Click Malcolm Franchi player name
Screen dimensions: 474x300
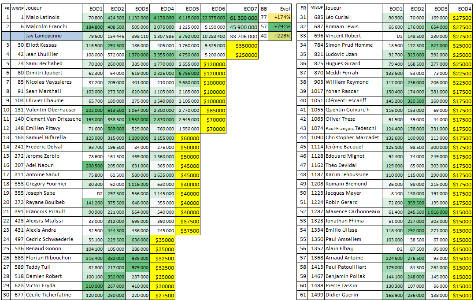click(47, 26)
